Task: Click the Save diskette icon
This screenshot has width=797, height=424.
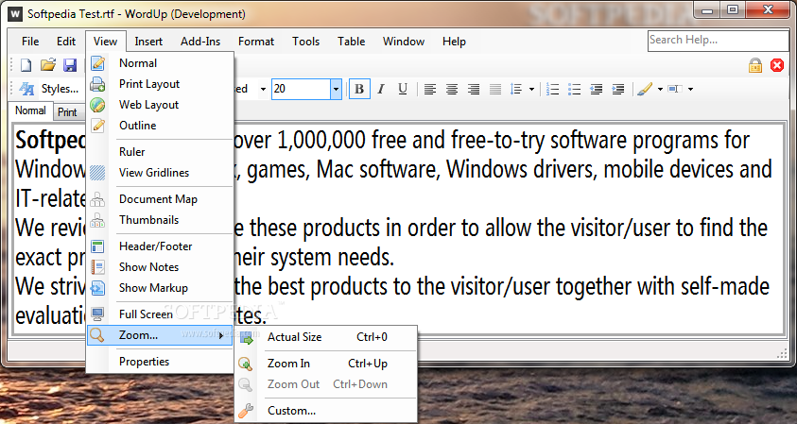Action: pyautogui.click(x=70, y=65)
